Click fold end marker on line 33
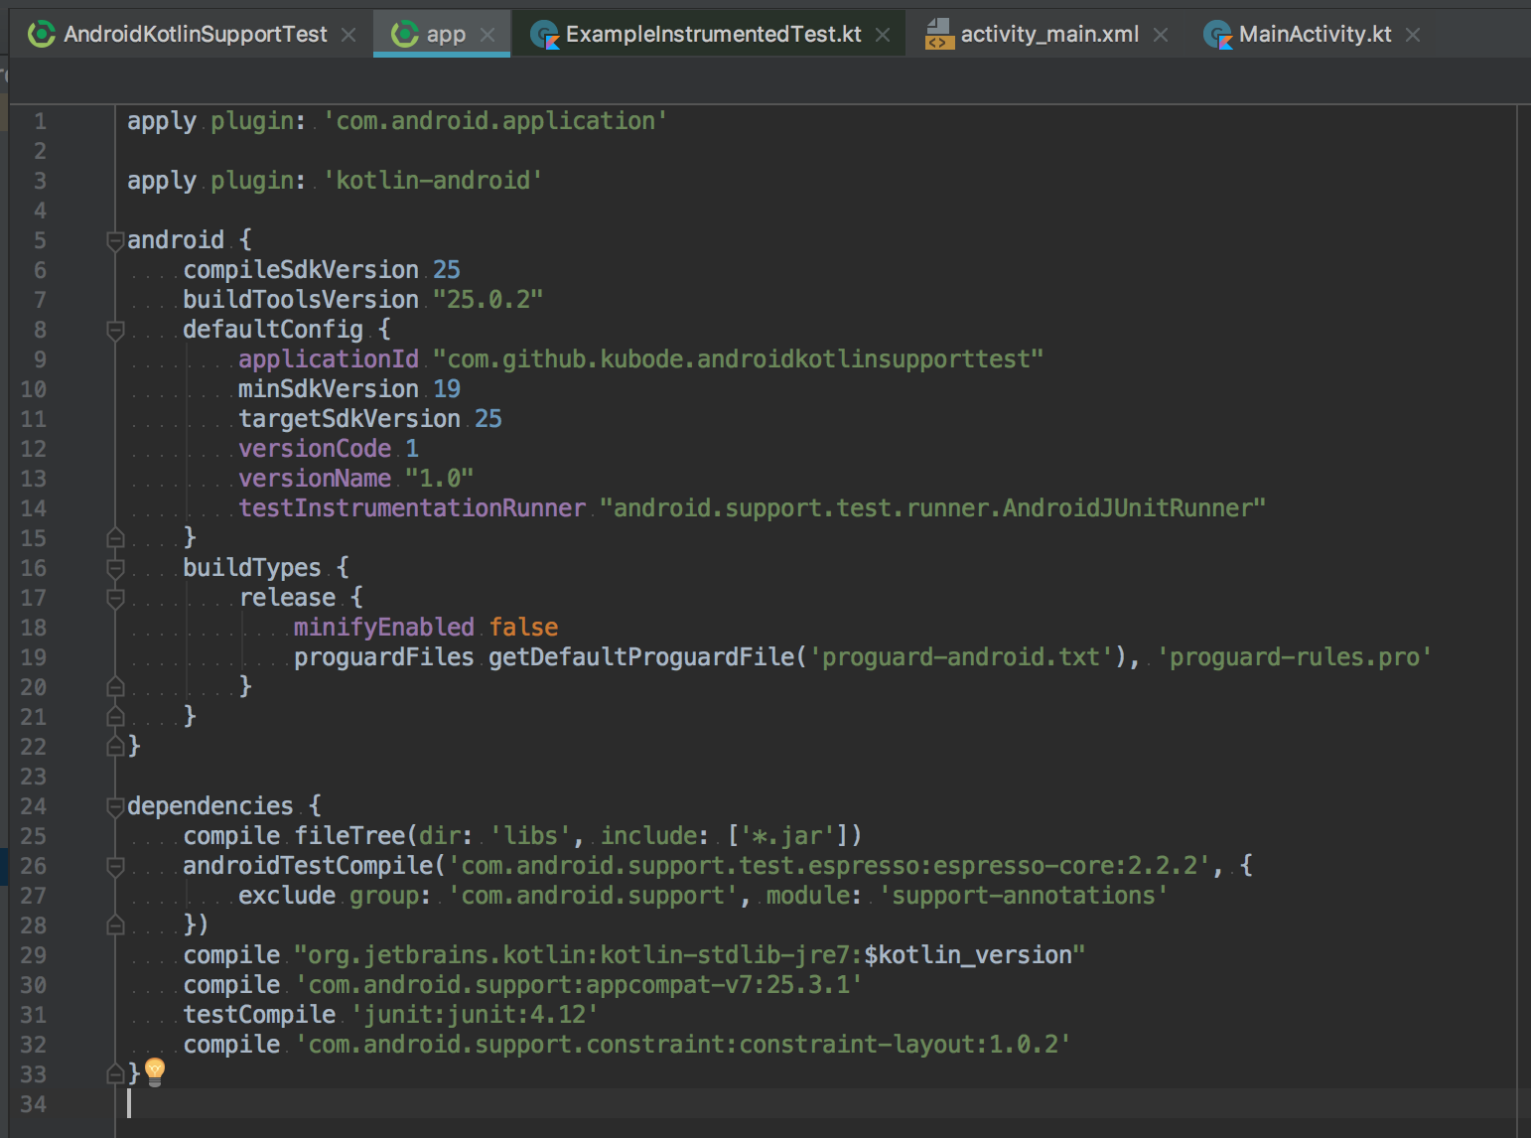1531x1138 pixels. (x=115, y=1073)
